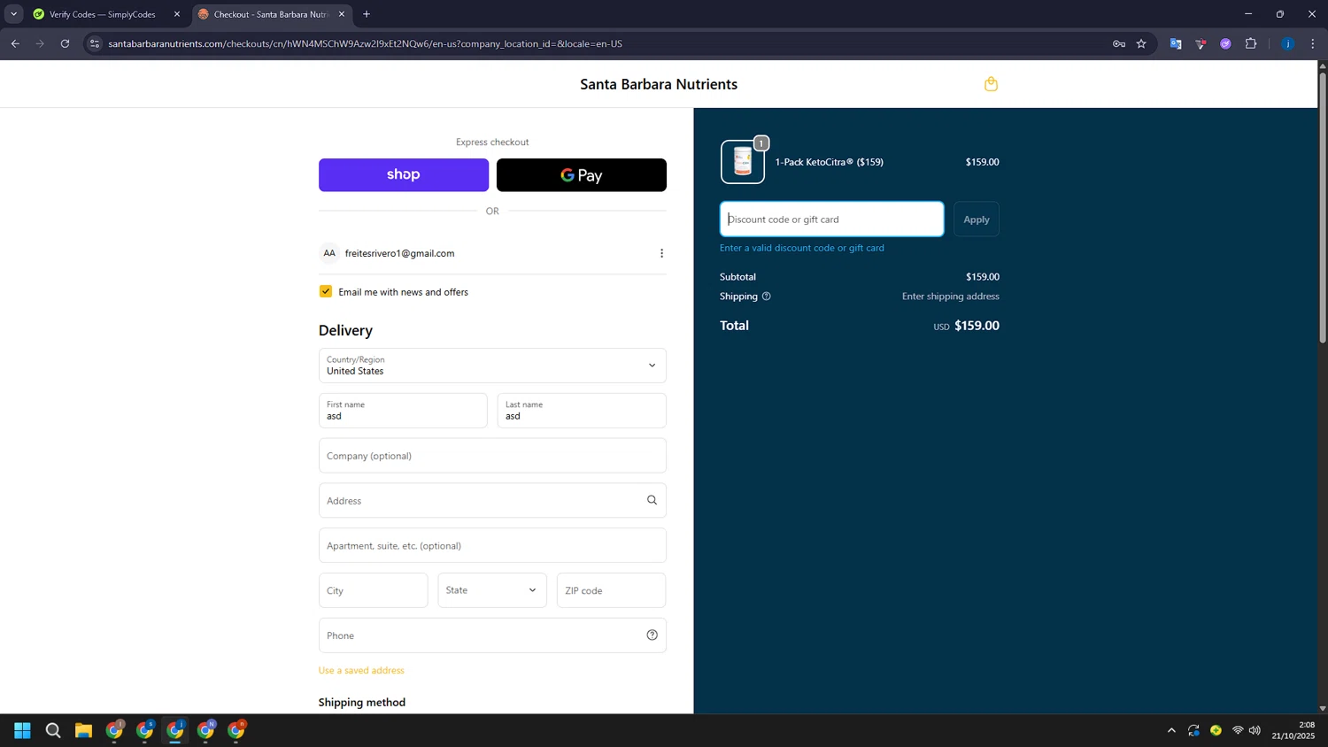Open the Chrome three-dot menu
Screen dimensions: 1328x747
(x=1313, y=43)
